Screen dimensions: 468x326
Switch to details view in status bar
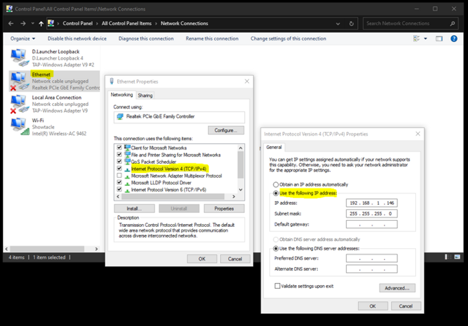[x=448, y=257]
